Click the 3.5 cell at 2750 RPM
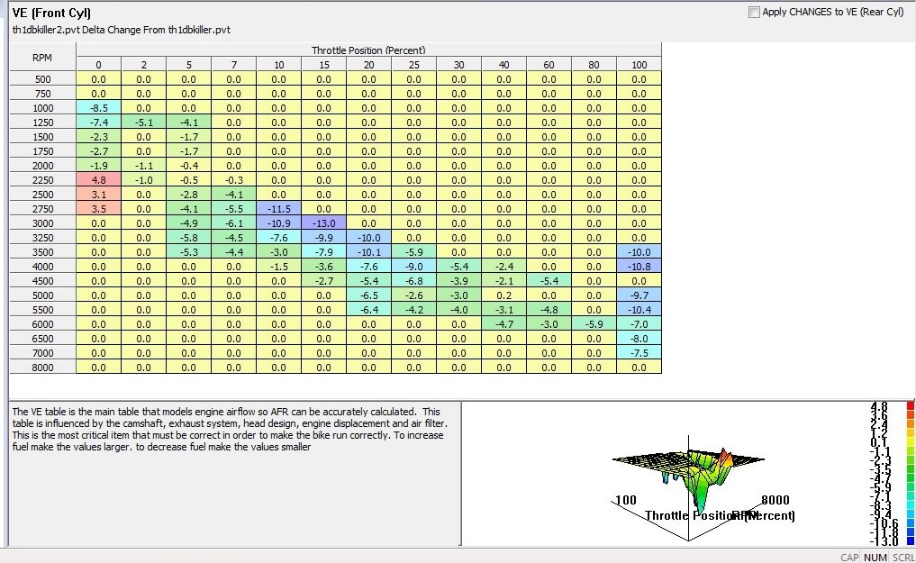Screen dimensions: 916x563 coord(99,208)
